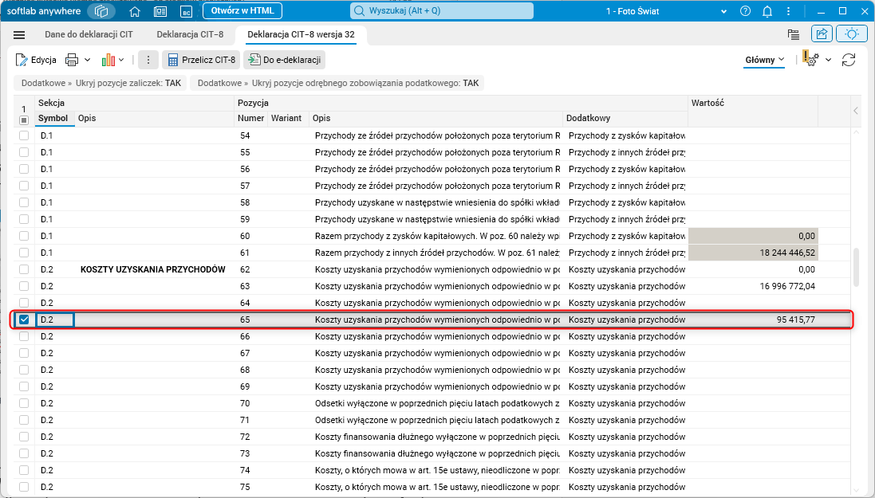Viewport: 875px width, 498px height.
Task: Open the toolbar more-options dots
Action: click(x=148, y=60)
